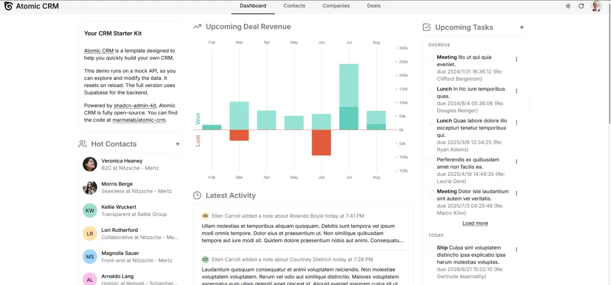Switch to the Contacts tab

pyautogui.click(x=294, y=6)
